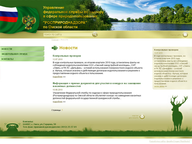Click the sidebar date 12.07.2010

click(x=158, y=53)
